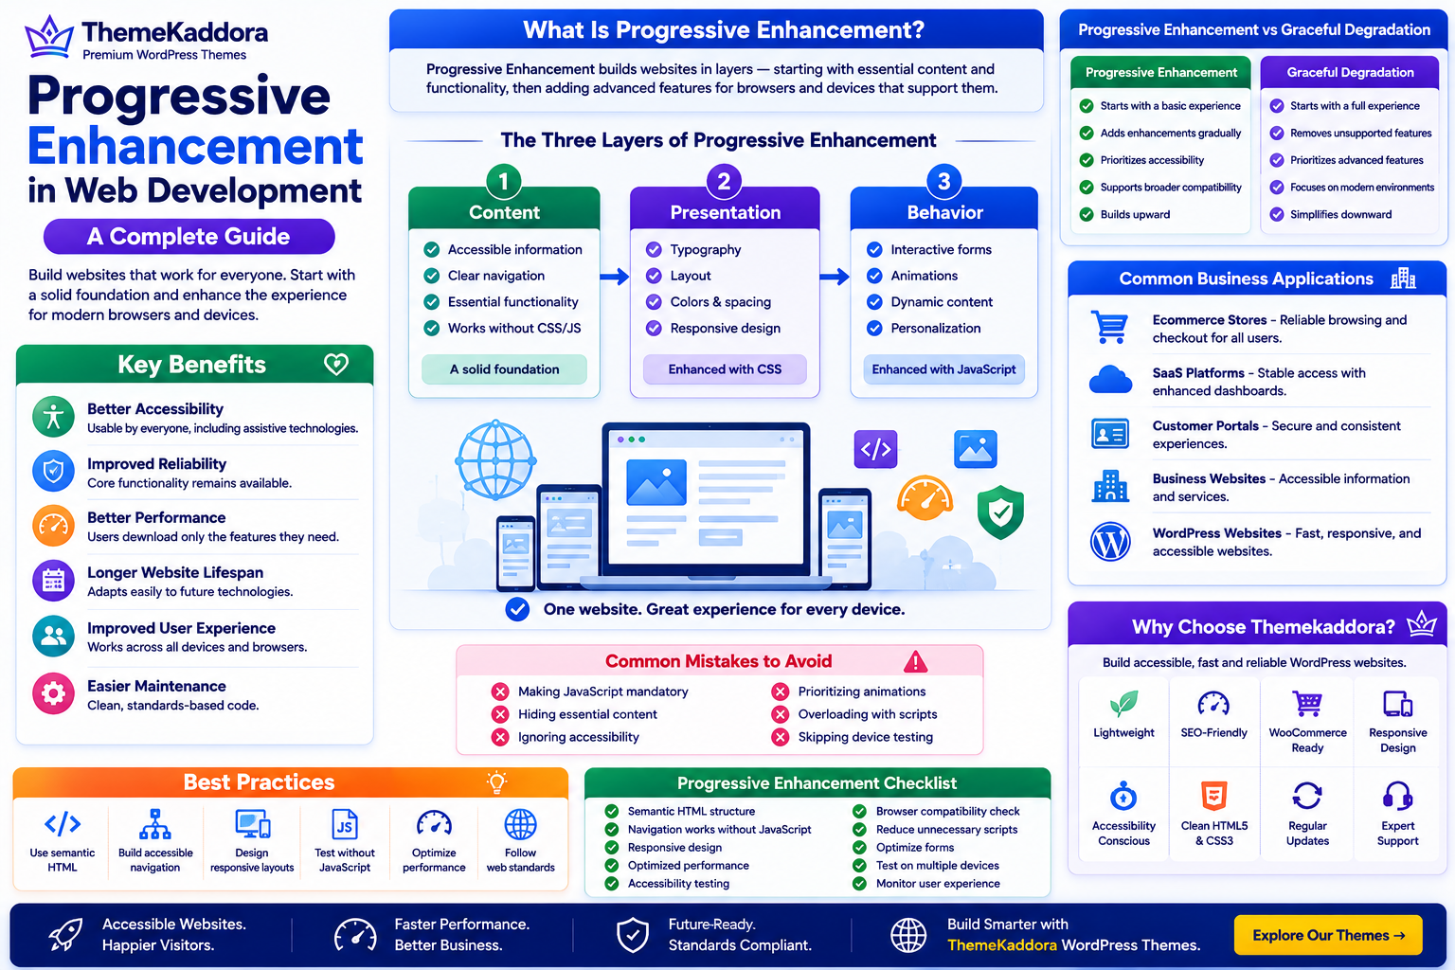Viewport: 1455px width, 970px height.
Task: Click the green number 1 circle badge
Action: pos(504,181)
